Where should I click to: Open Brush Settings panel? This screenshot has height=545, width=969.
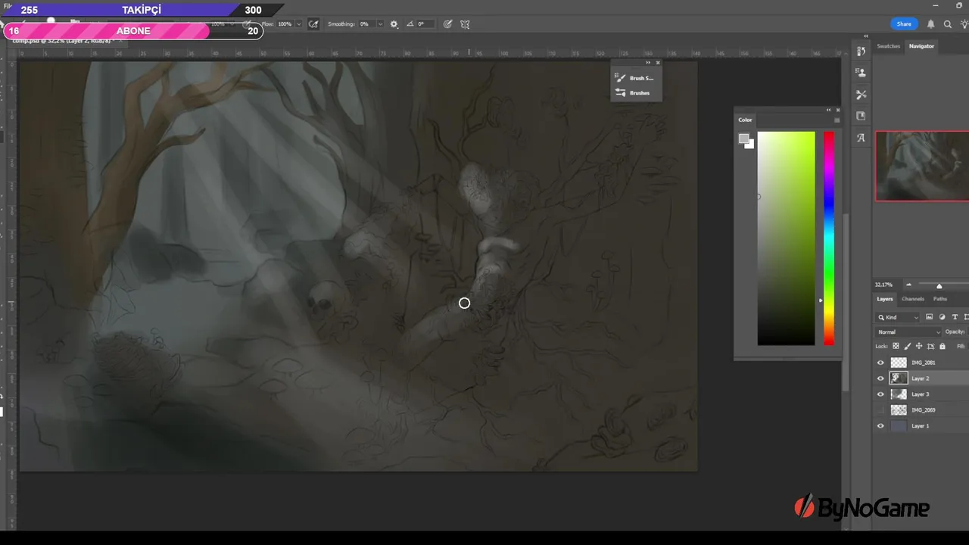(x=636, y=78)
